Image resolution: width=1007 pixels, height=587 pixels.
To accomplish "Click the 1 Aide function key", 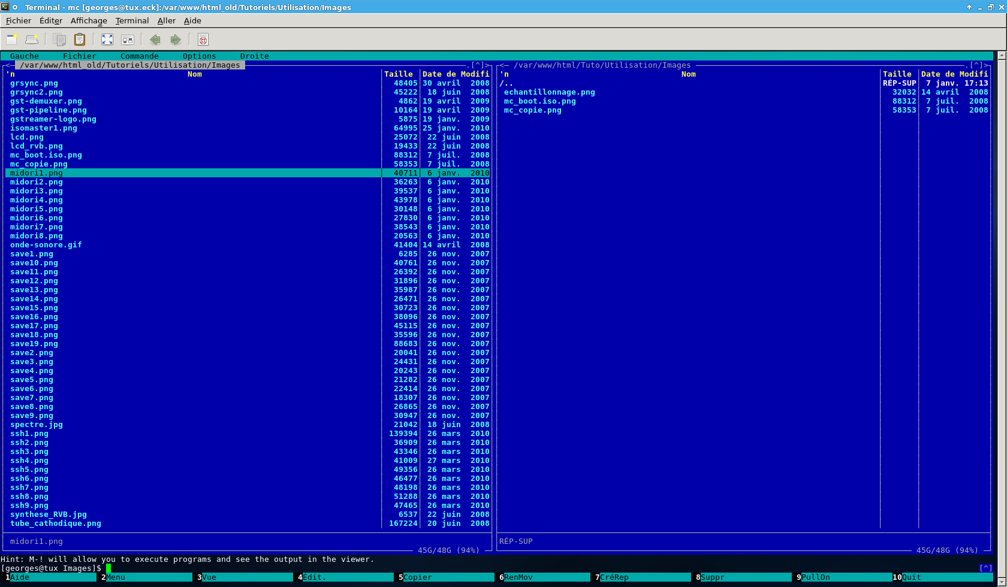I will [49, 577].
